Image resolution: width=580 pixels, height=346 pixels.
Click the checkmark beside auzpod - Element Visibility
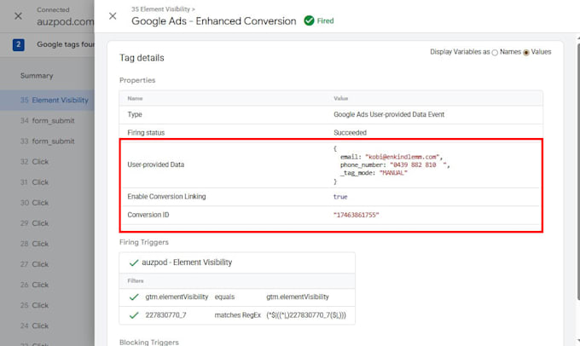tap(134, 262)
